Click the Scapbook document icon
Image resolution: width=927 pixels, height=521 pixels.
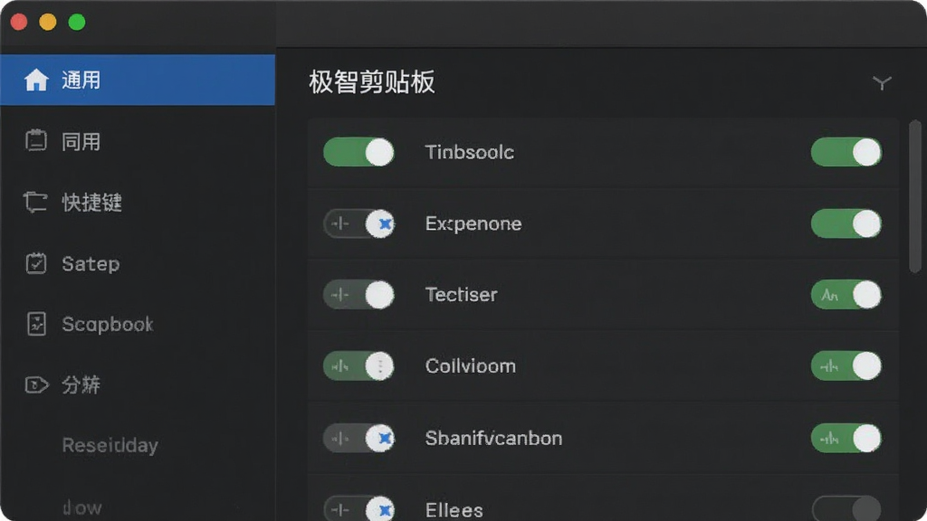36,324
